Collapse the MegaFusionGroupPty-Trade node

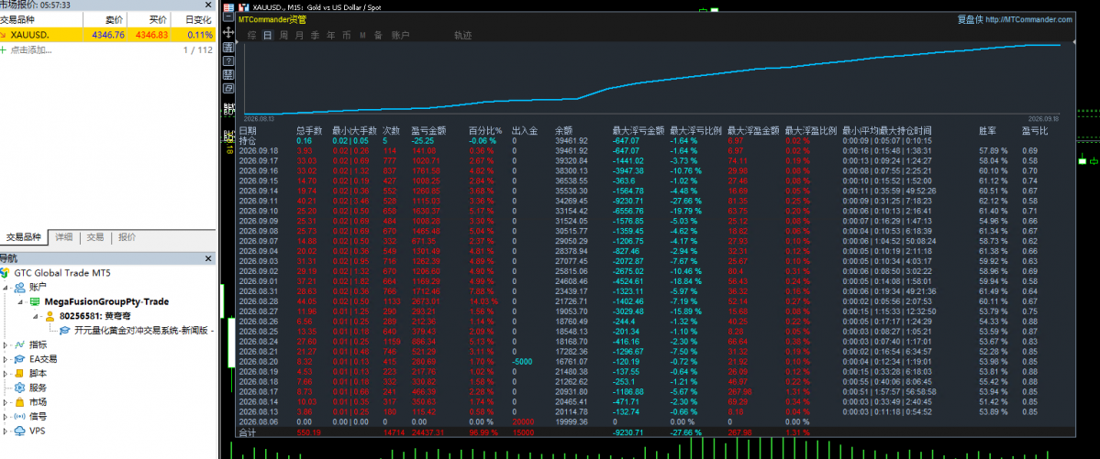tap(20, 301)
